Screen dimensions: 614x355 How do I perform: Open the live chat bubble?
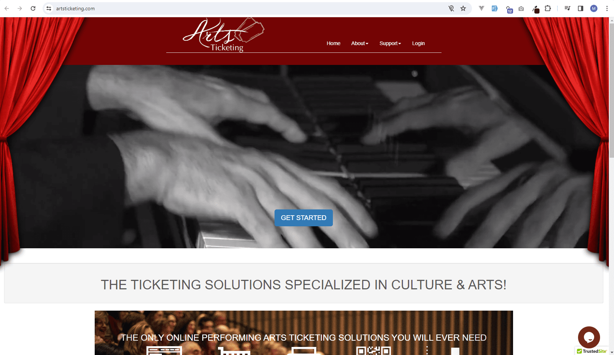tap(589, 337)
